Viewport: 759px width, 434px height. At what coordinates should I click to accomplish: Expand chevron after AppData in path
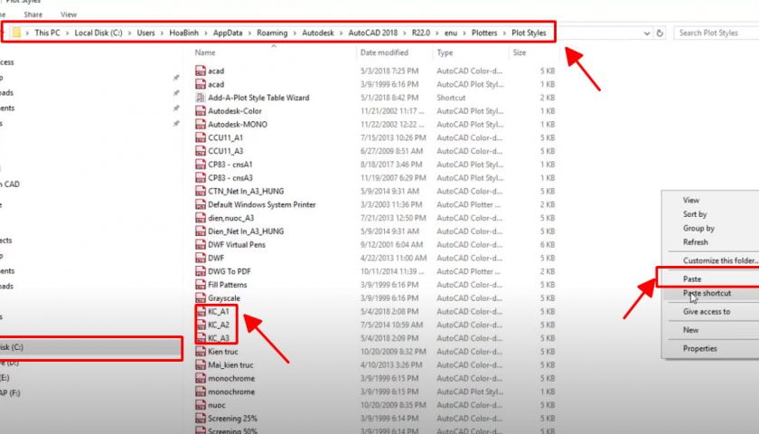tap(249, 33)
